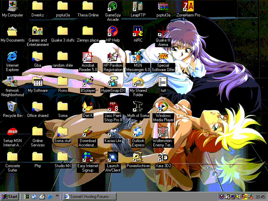
Task: Select the PowerArchiver shortcut
Action: click(138, 157)
